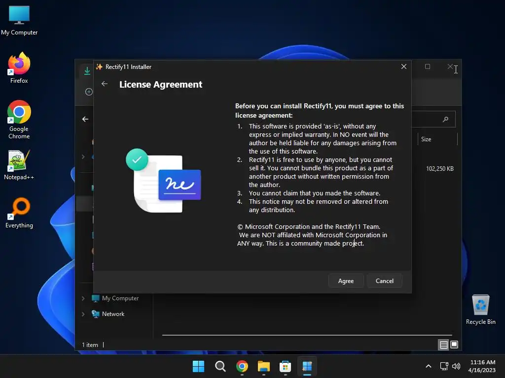Show hidden system tray icons

(x=429, y=366)
